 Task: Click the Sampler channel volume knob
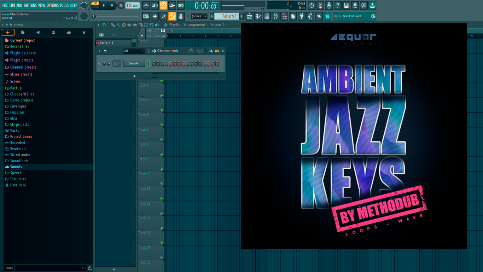[109, 64]
